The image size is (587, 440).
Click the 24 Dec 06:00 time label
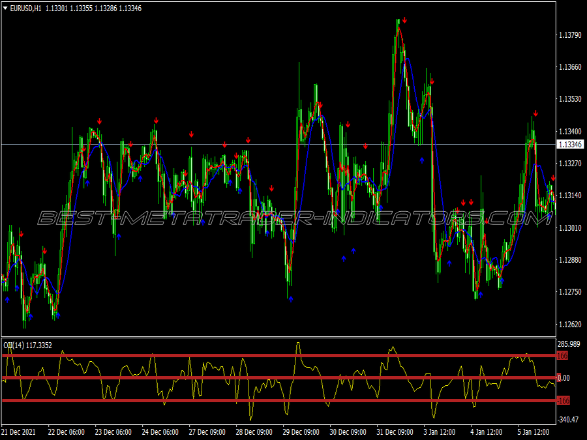160,432
